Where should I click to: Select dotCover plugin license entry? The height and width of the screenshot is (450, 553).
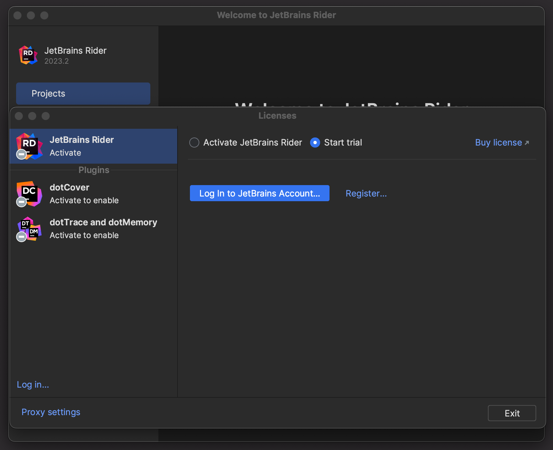coord(94,194)
